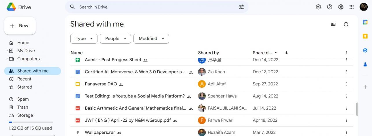Select Panaverse DAO file name
This screenshot has height=136, width=372.
pos(101,84)
